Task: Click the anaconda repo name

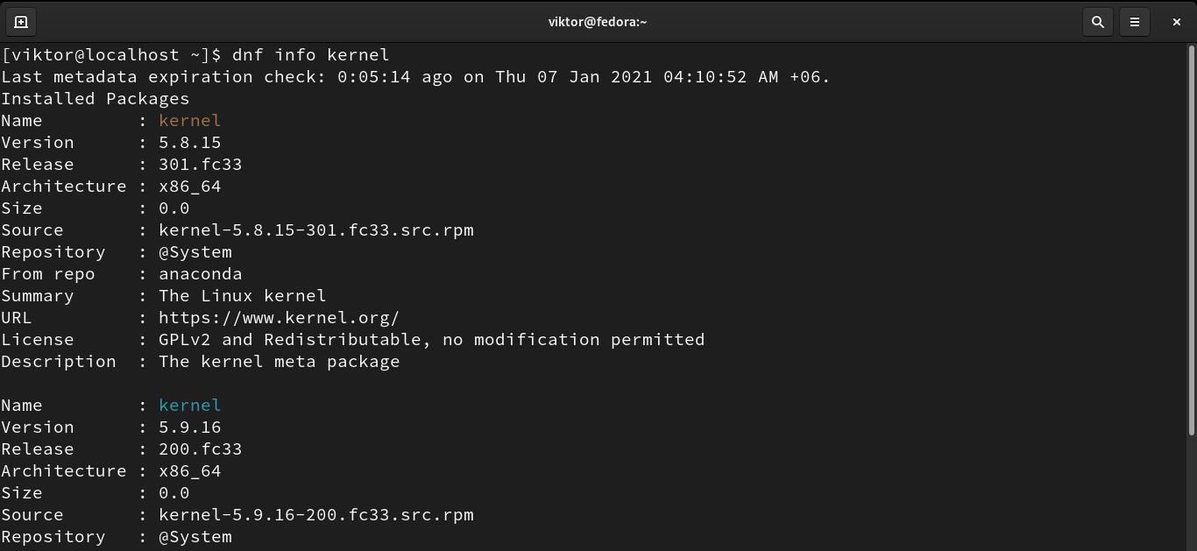Action: 200,274
